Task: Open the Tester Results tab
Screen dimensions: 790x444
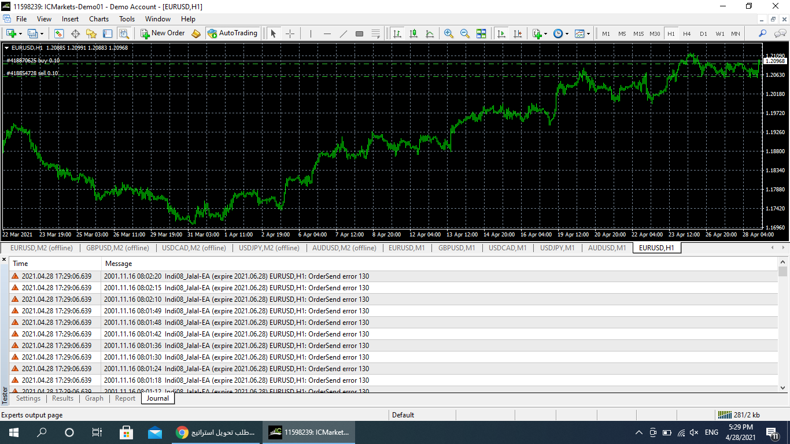Action: point(62,398)
